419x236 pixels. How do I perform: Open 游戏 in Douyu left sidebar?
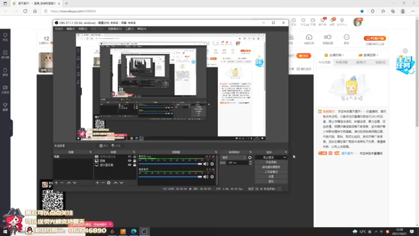[5, 72]
